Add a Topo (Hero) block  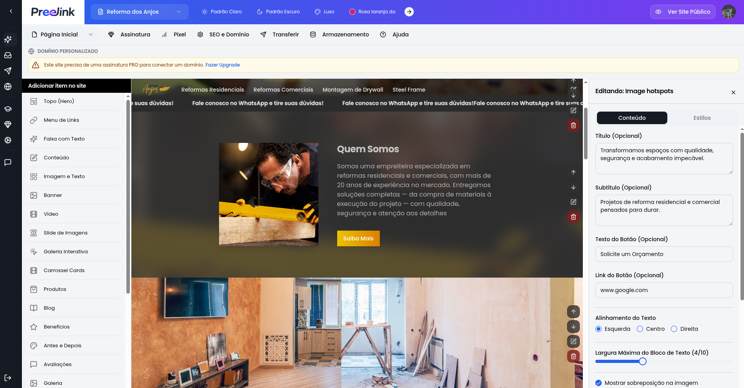[x=74, y=101]
